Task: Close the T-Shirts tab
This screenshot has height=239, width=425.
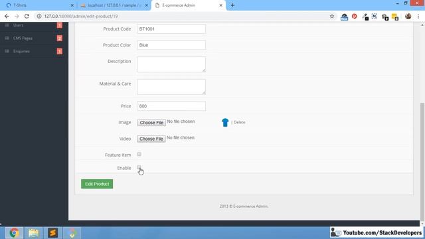Action: coord(72,5)
